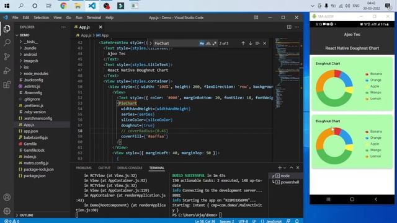Open metro.config.js file

click(x=36, y=163)
